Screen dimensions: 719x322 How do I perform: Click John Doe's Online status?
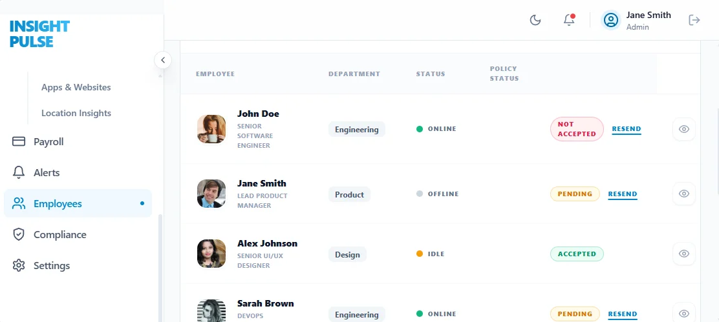pyautogui.click(x=436, y=129)
